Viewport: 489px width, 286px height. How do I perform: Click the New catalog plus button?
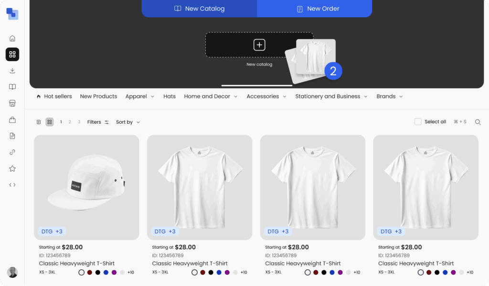point(259,45)
